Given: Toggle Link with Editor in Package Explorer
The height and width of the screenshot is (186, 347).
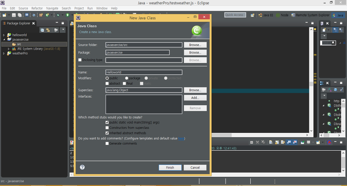Looking at the screenshot, I should (x=48, y=30).
